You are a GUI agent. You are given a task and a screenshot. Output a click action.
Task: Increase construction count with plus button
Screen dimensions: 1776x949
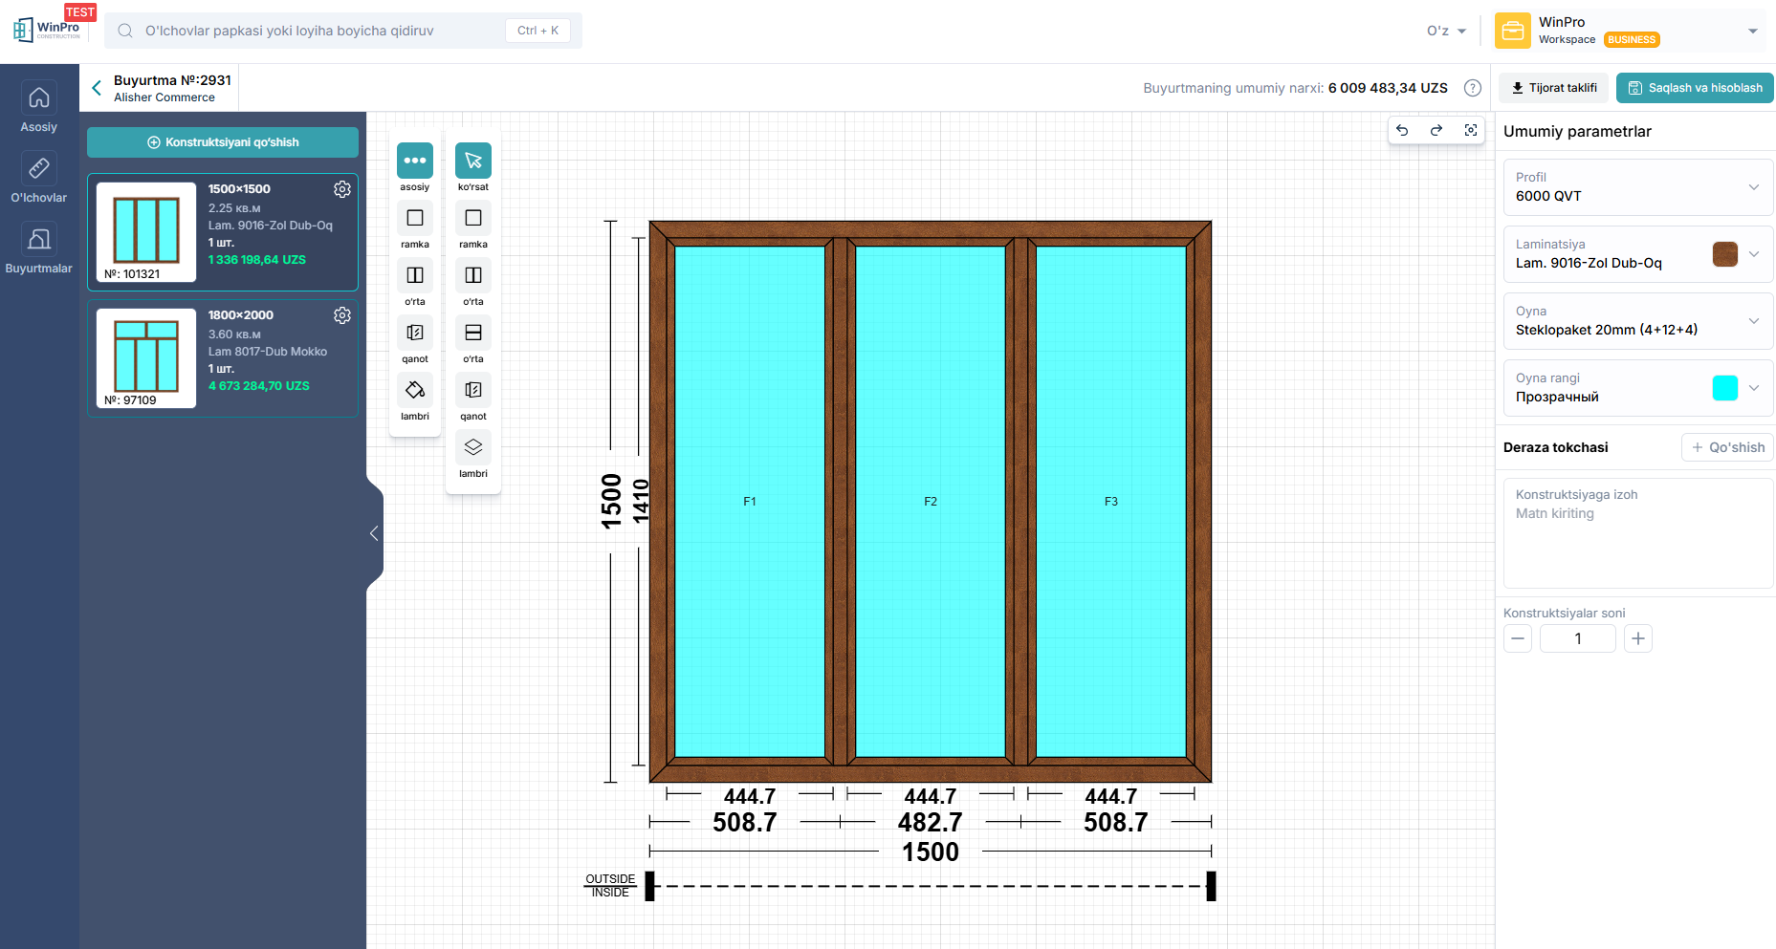(1637, 638)
